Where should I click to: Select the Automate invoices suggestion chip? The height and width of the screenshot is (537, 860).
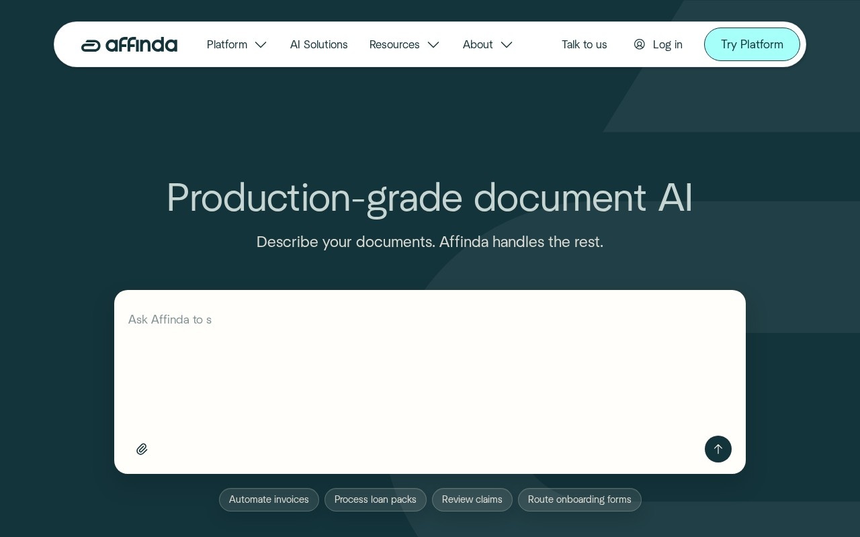tap(269, 499)
